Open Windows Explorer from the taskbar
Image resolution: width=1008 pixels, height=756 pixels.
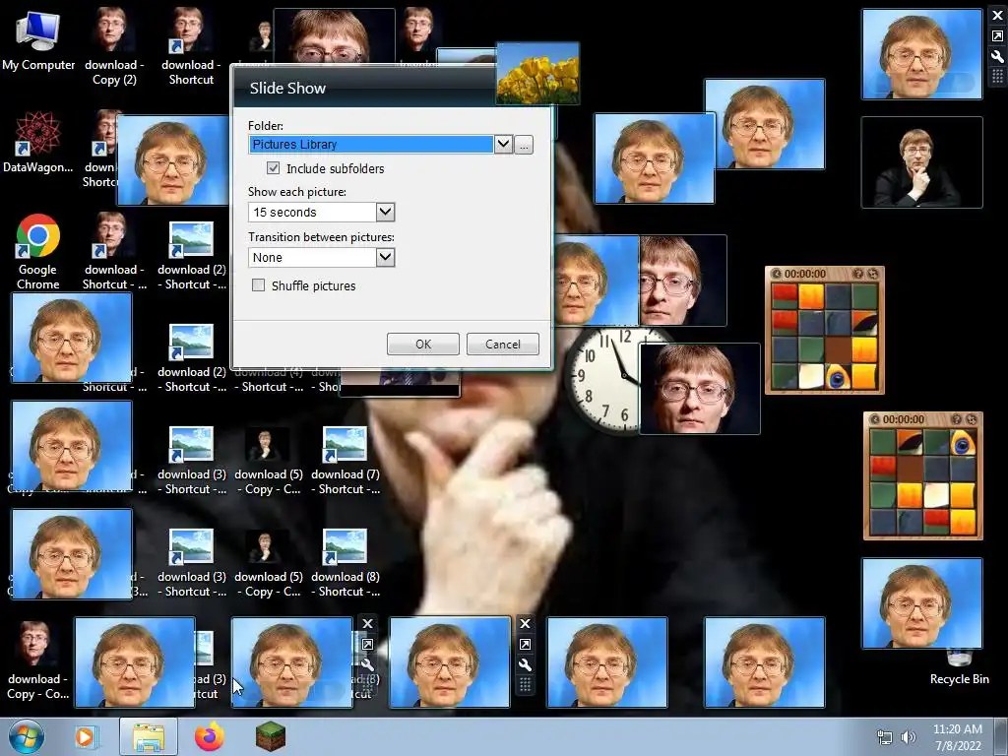(149, 736)
